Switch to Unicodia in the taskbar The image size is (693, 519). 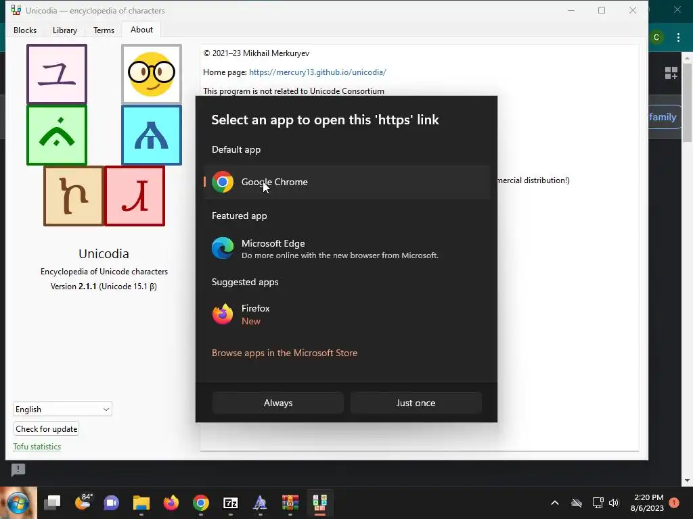tap(319, 503)
